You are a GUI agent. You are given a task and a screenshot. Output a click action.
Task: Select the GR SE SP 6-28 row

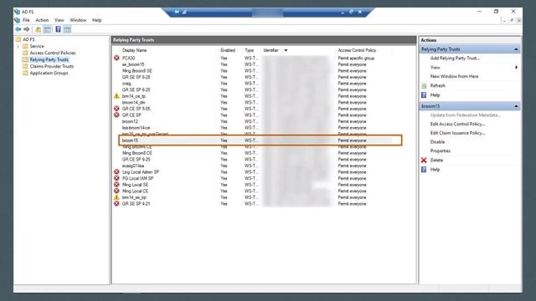136,77
